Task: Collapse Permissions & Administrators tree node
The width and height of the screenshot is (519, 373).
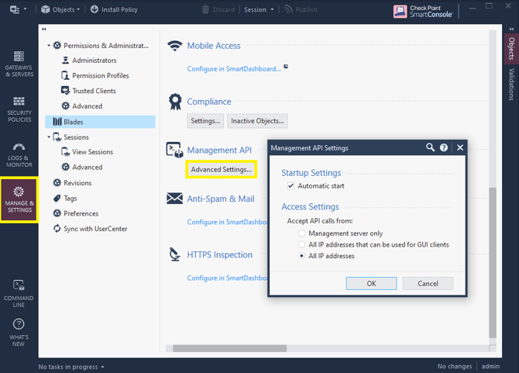Action: [49, 46]
